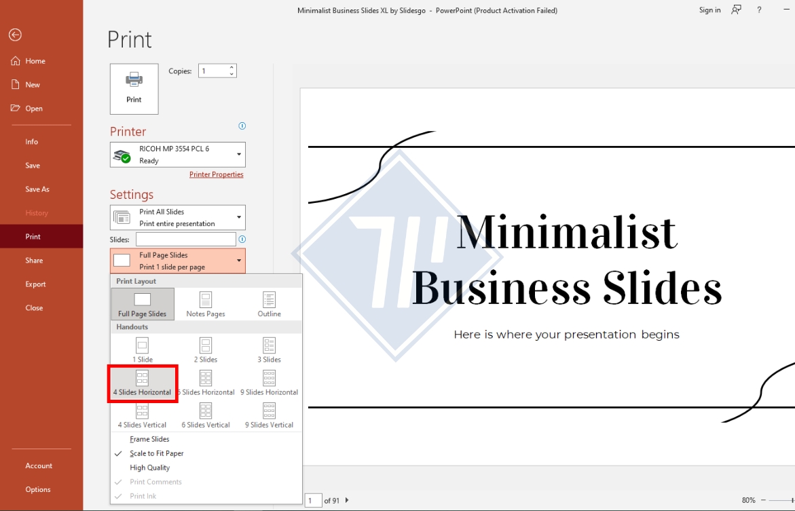Choose the 3 Slides handout layout

coord(269,350)
